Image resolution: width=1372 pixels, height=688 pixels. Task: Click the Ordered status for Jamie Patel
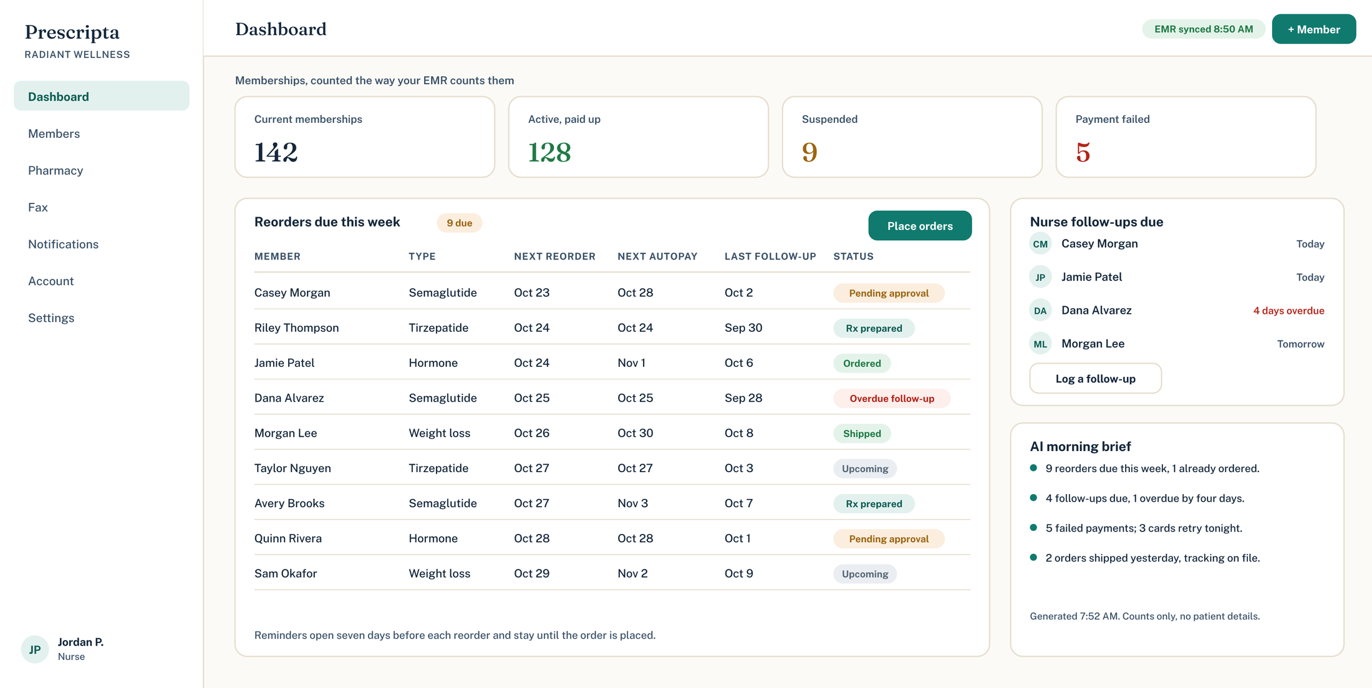tap(862, 363)
